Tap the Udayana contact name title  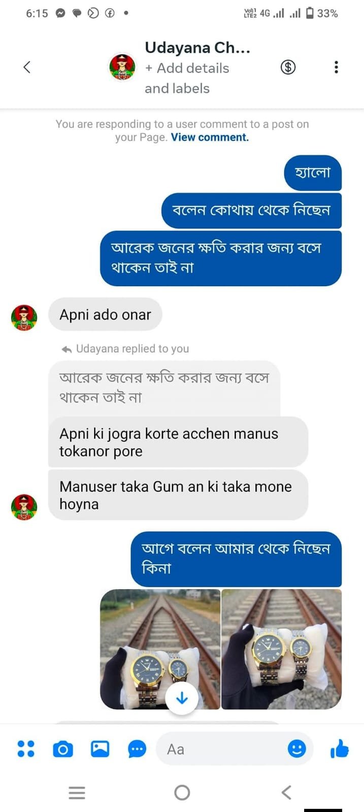point(197,48)
